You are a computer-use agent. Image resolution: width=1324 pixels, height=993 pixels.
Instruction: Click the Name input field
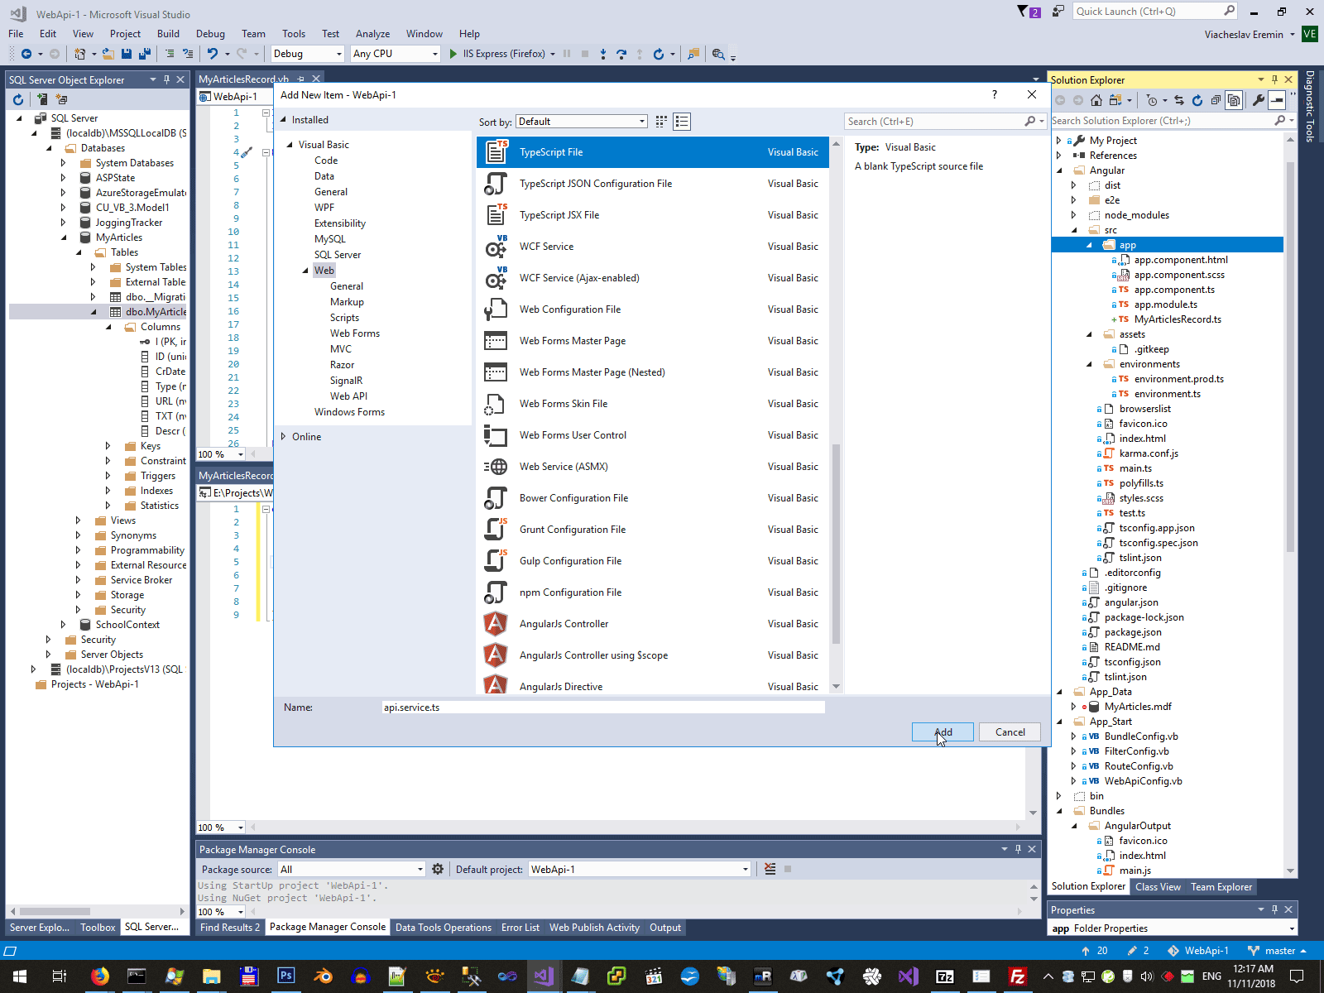tap(603, 708)
